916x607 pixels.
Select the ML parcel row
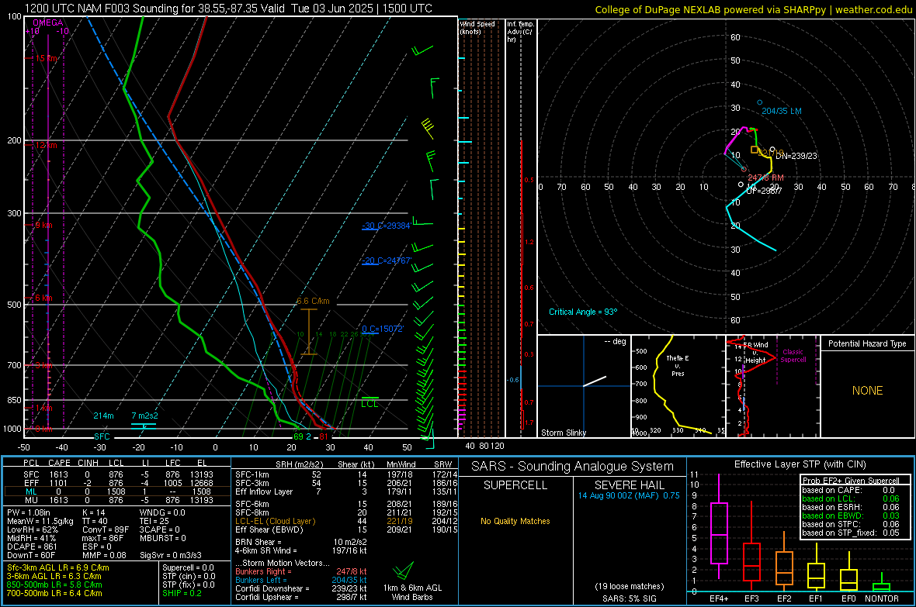[x=117, y=491]
